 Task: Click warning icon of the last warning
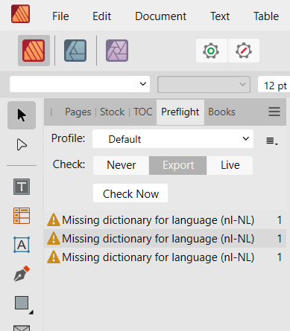[x=54, y=257]
